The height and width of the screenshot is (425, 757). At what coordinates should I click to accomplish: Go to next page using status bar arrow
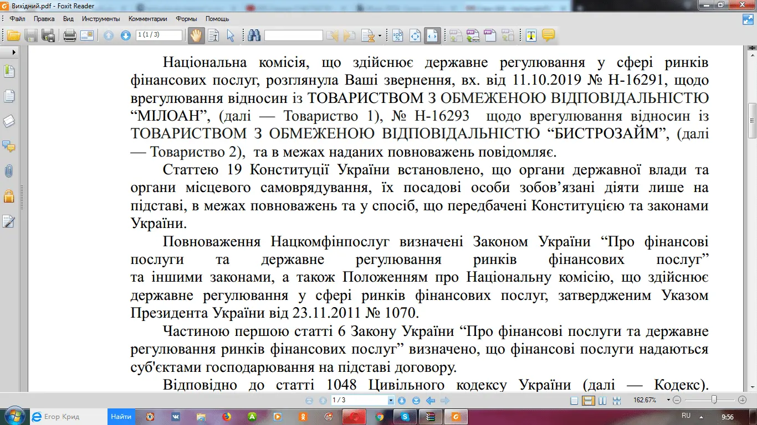401,400
